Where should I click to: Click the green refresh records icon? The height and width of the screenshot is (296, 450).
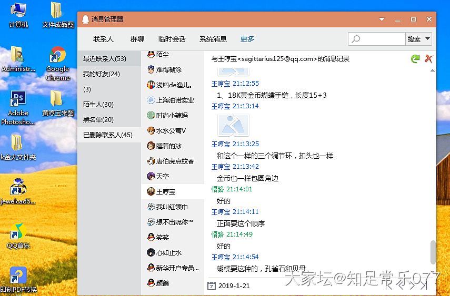pyautogui.click(x=415, y=59)
